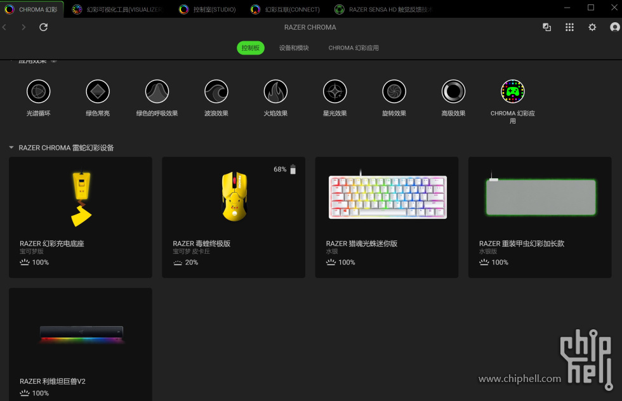Select the 绿色的呼吸效果 breathing effect icon

(x=157, y=91)
